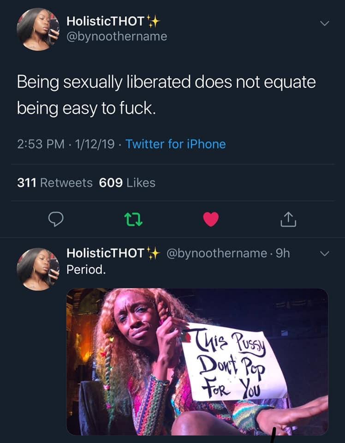Tap the reply speech bubble icon
Image resolution: width=345 pixels, height=443 pixels.
pyautogui.click(x=56, y=219)
